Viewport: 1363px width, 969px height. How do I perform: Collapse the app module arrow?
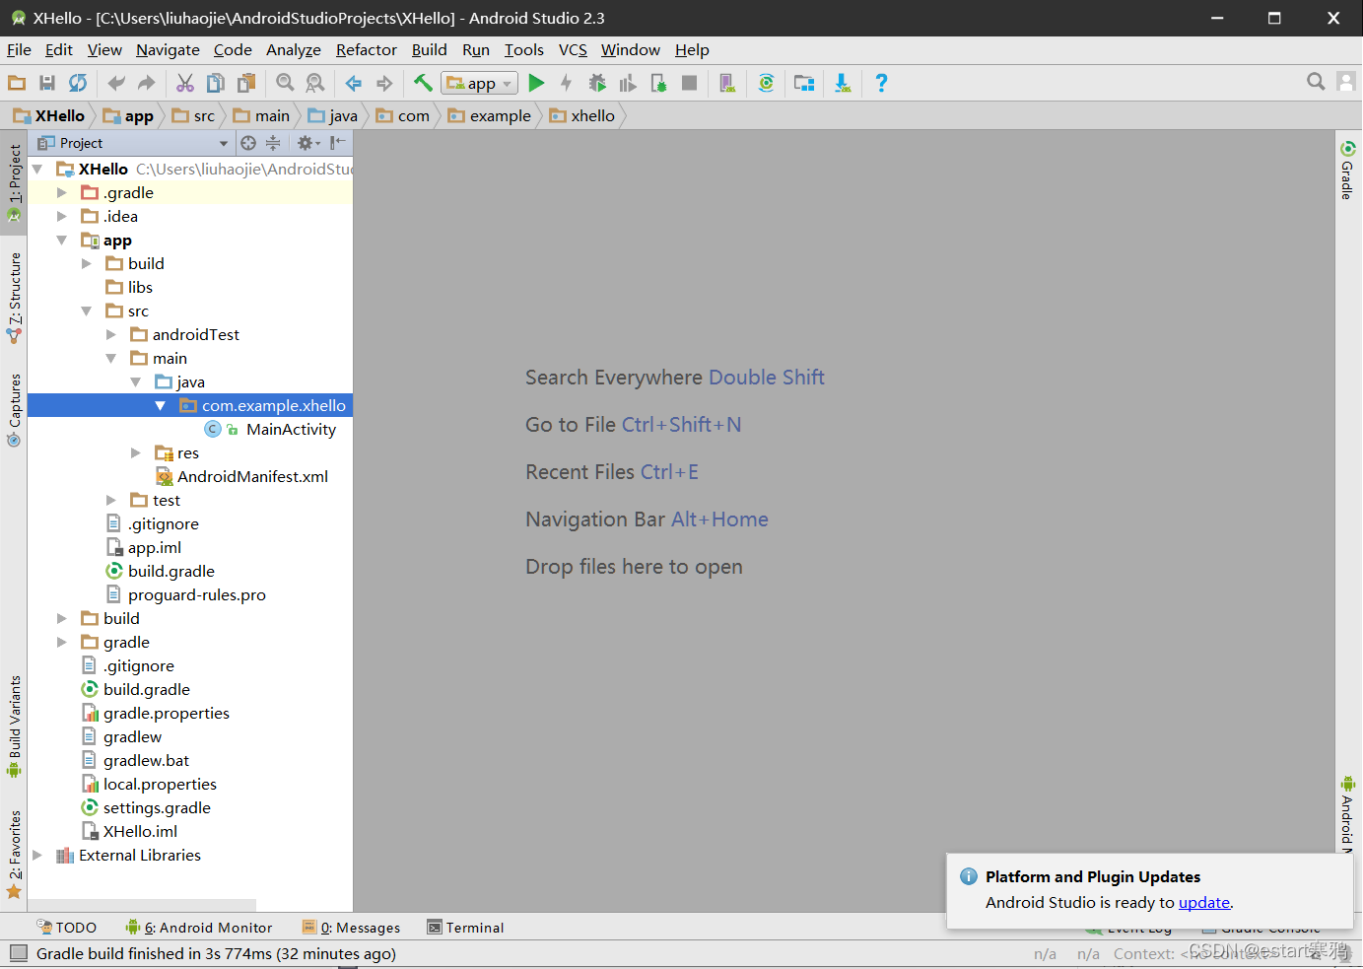coord(62,240)
